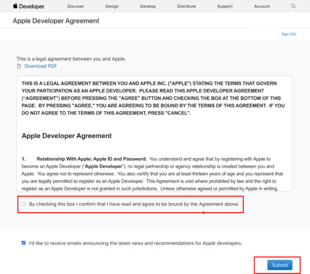Open search with the magnifier icon
The image size is (310, 274).
[x=293, y=7]
